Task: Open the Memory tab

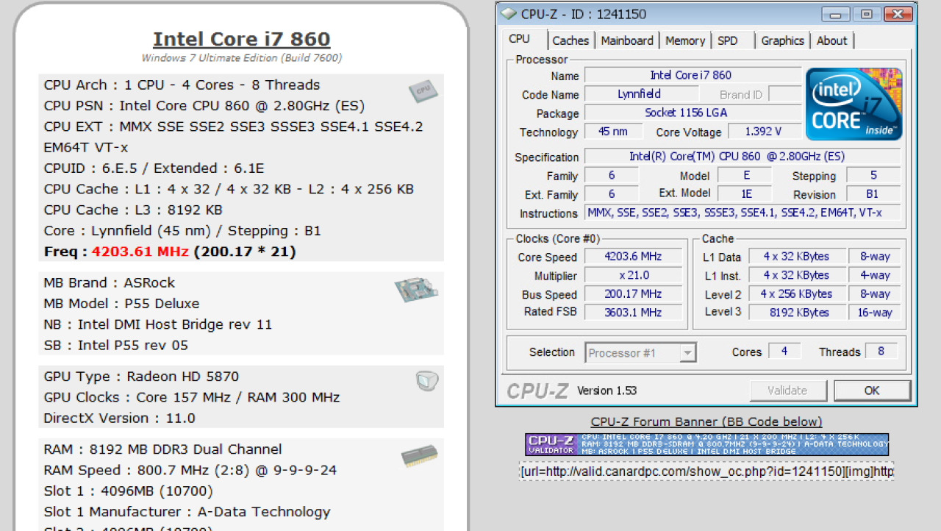Action: pos(685,40)
